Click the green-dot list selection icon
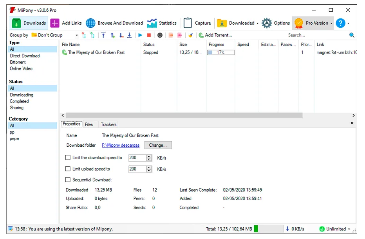The width and height of the screenshot is (365, 239). [x=92, y=35]
